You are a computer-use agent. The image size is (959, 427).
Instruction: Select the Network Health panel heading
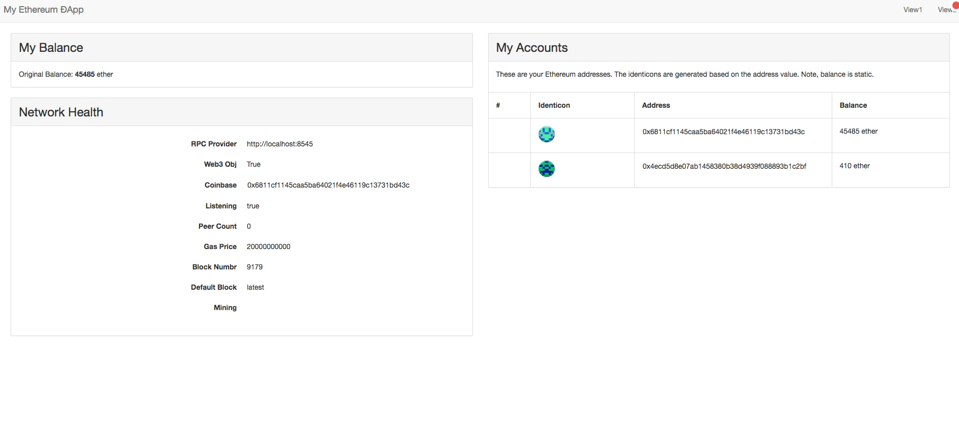click(61, 112)
